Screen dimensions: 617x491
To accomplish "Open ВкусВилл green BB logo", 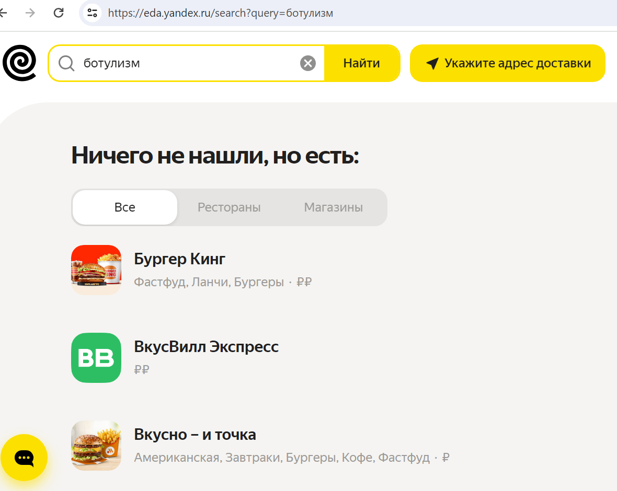I will [96, 358].
